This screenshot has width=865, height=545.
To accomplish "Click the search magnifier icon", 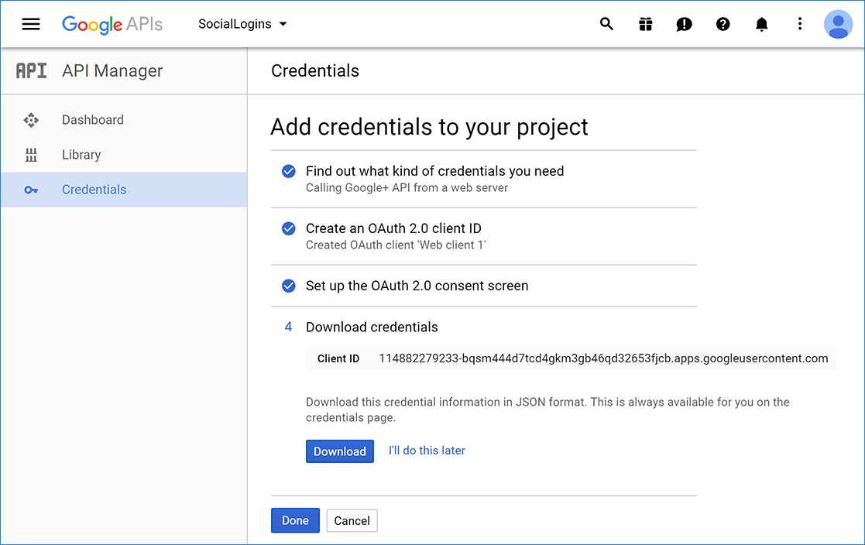I will (x=606, y=24).
